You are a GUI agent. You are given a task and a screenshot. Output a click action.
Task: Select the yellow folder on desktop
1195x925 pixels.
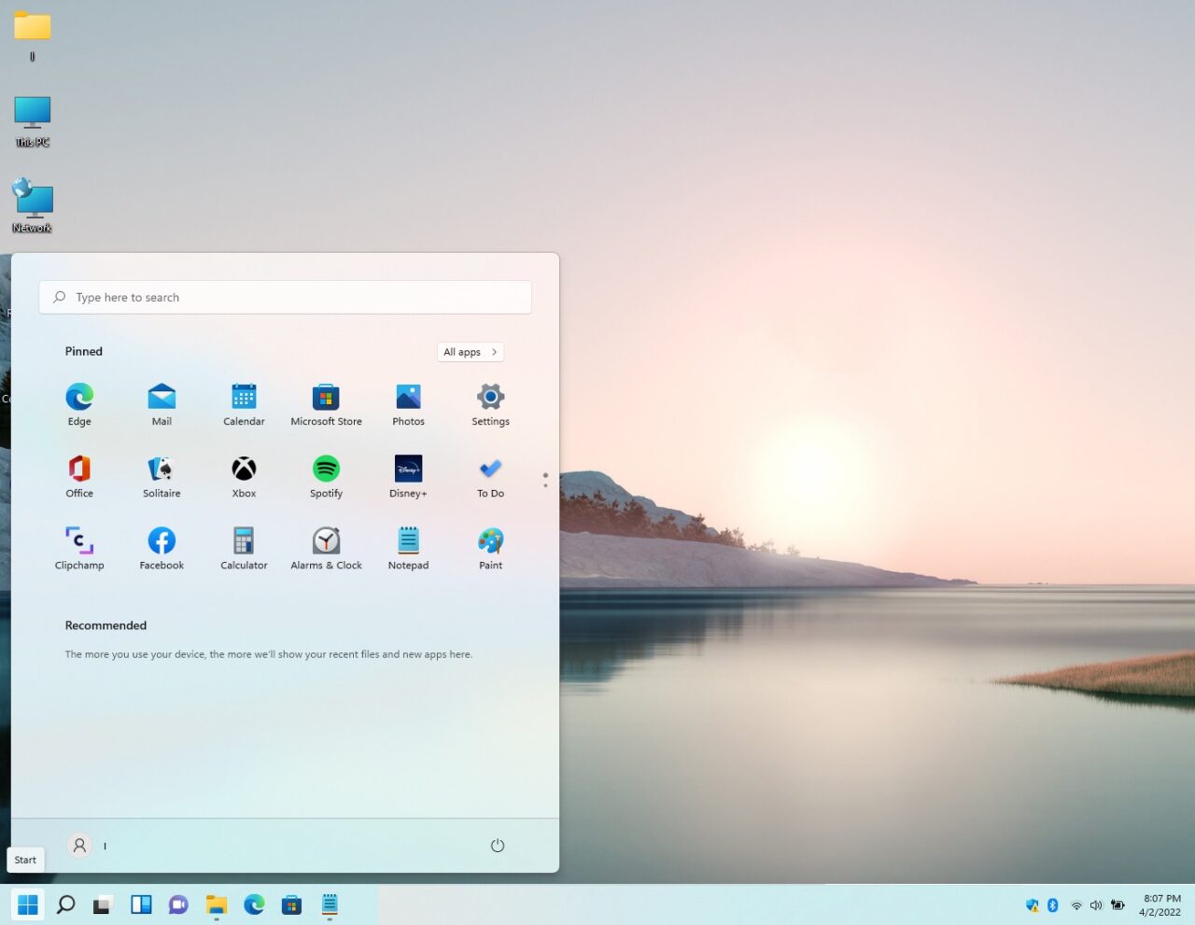(x=33, y=35)
